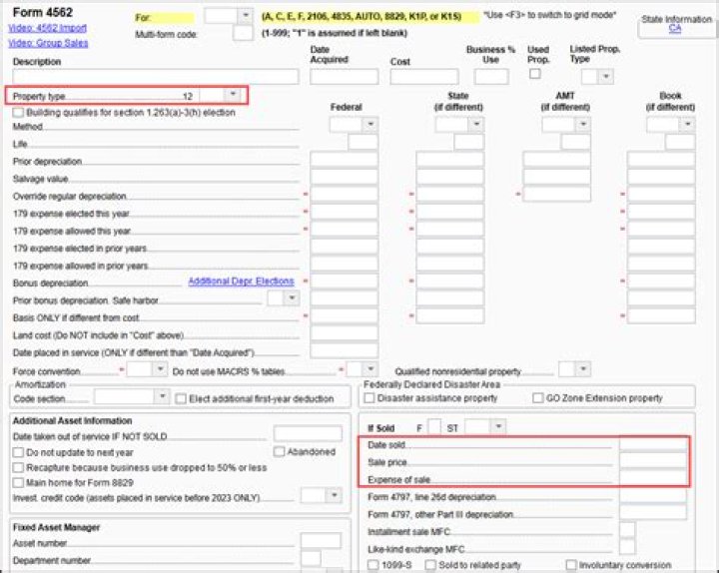Enable Main home for Form 8829
The width and height of the screenshot is (719, 573).
click(19, 482)
